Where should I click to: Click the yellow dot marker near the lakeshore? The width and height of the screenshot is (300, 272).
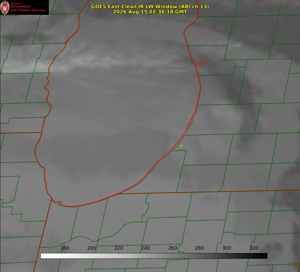[x=182, y=146]
